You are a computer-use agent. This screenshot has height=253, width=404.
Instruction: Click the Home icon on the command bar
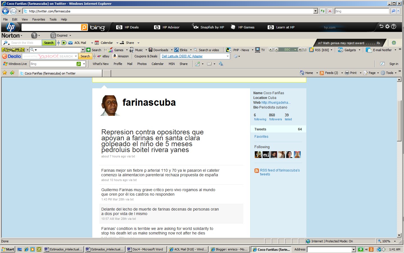coord(302,73)
